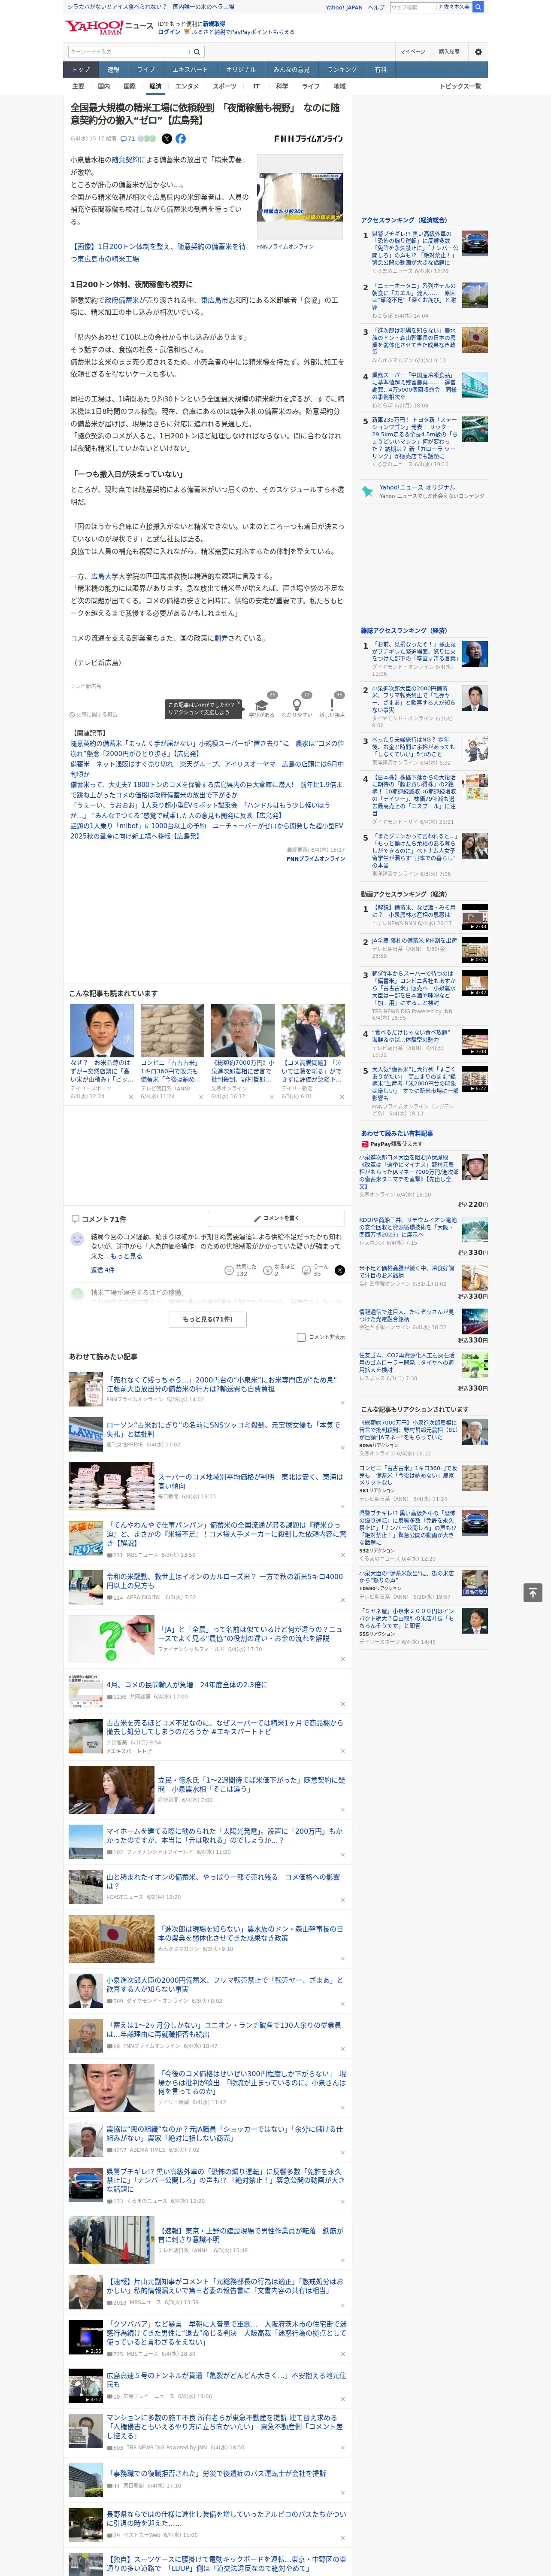Toggle コメント非表示 checkbox
This screenshot has height=2576, width=551.
(x=301, y=1337)
